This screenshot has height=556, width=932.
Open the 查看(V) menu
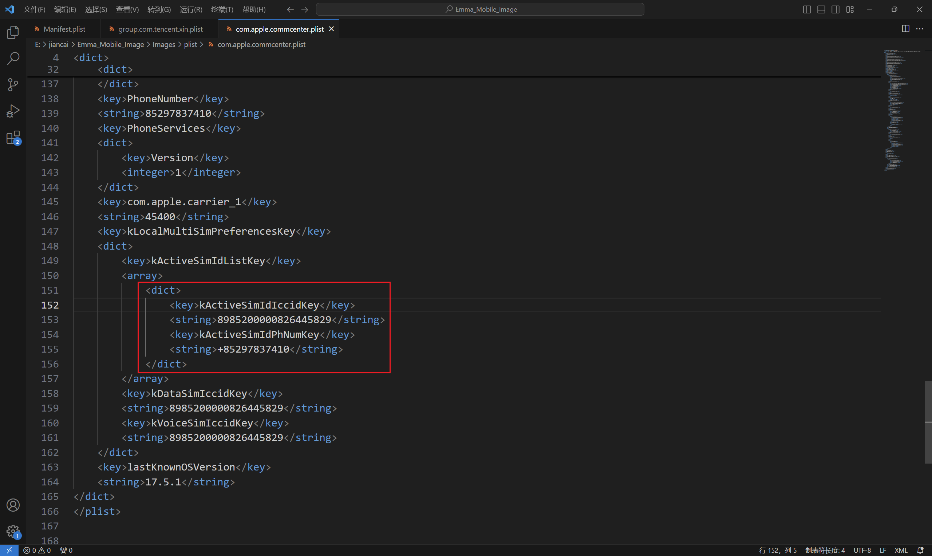point(127,9)
